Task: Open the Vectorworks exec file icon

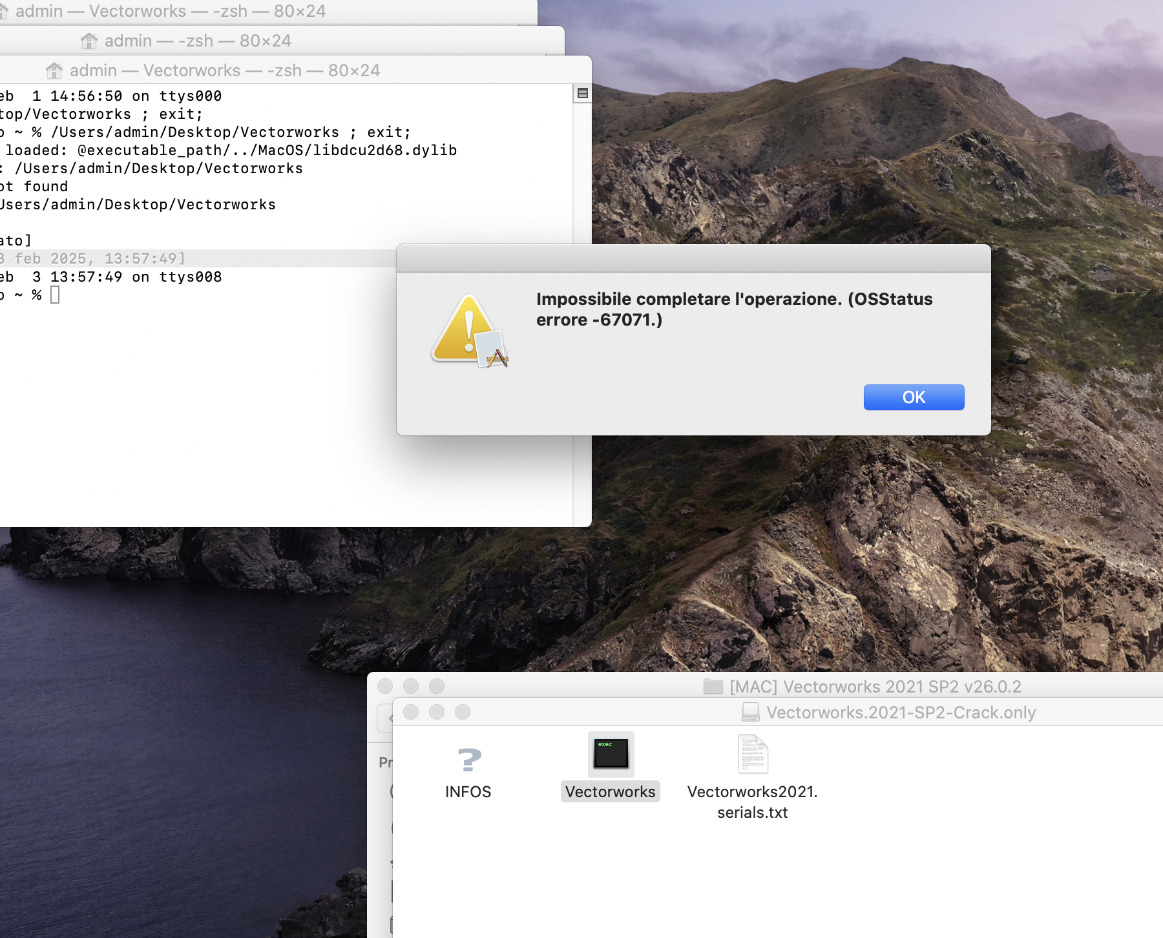Action: point(611,754)
